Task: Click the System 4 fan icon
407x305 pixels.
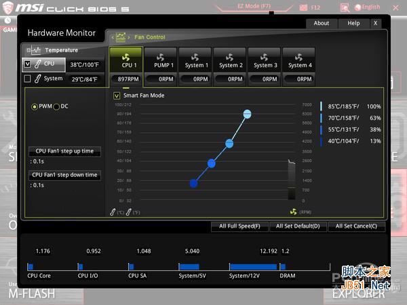Action: pyautogui.click(x=298, y=57)
